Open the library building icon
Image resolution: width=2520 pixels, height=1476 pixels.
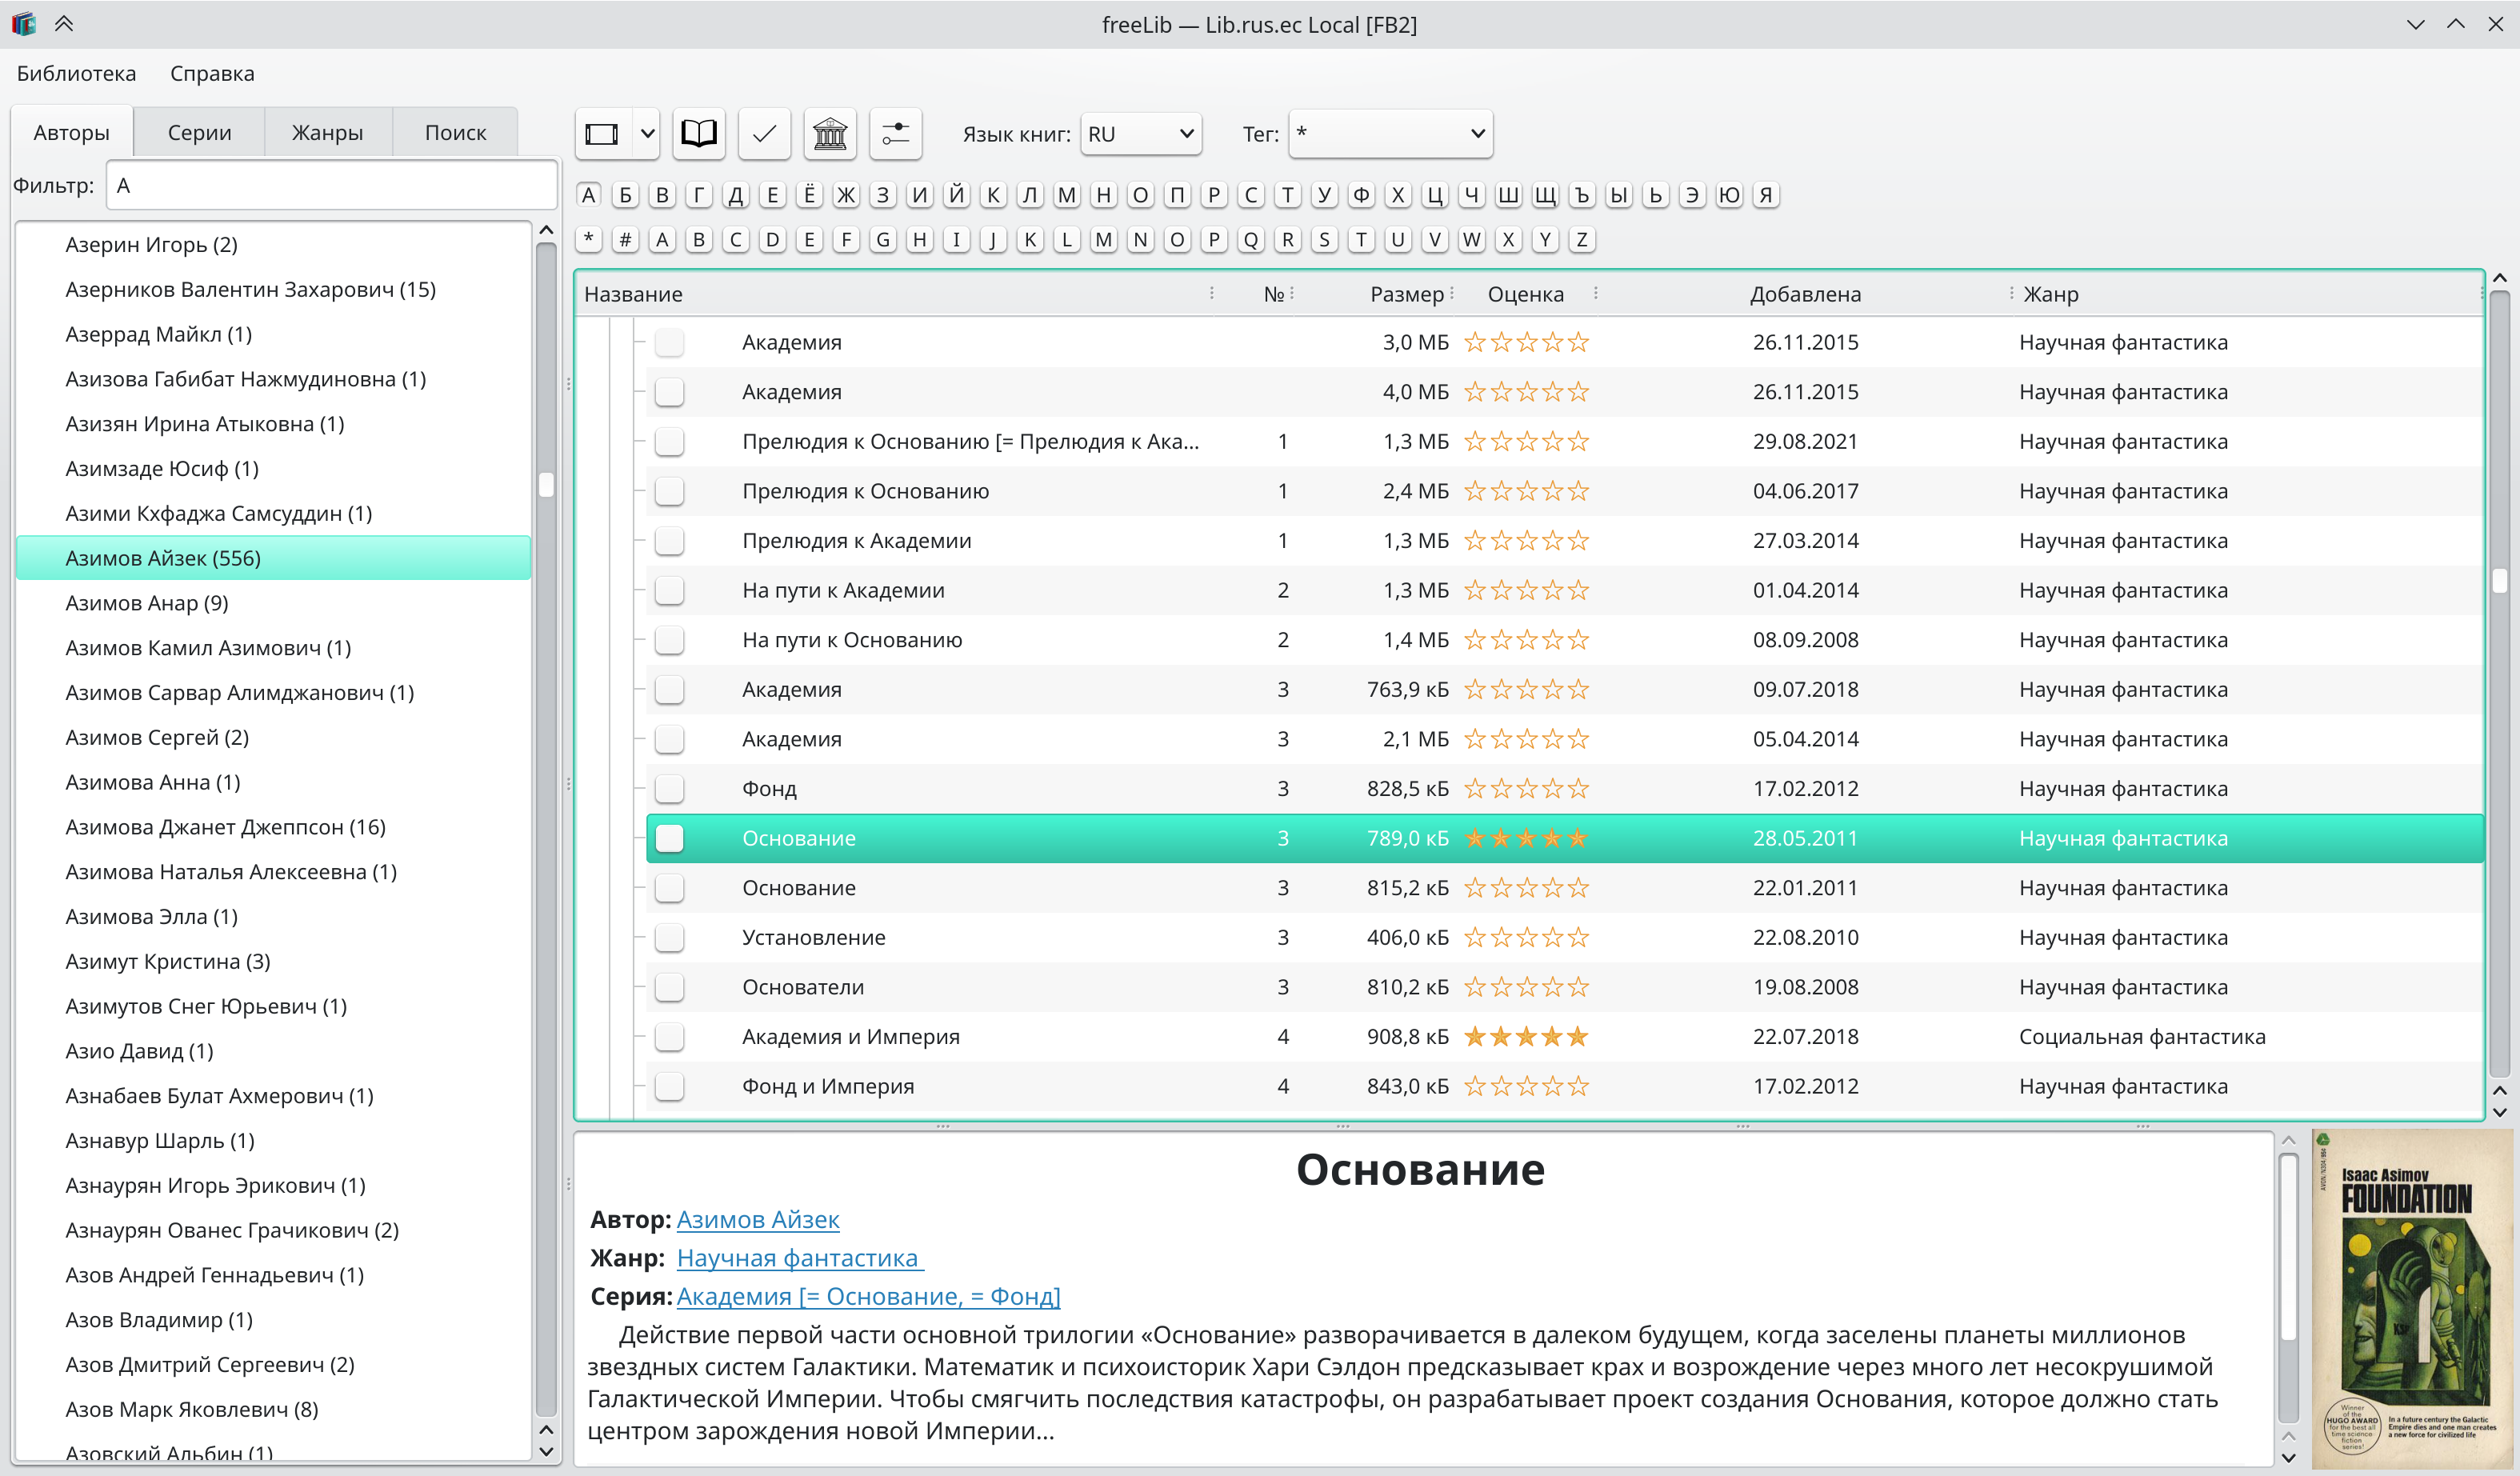click(829, 134)
